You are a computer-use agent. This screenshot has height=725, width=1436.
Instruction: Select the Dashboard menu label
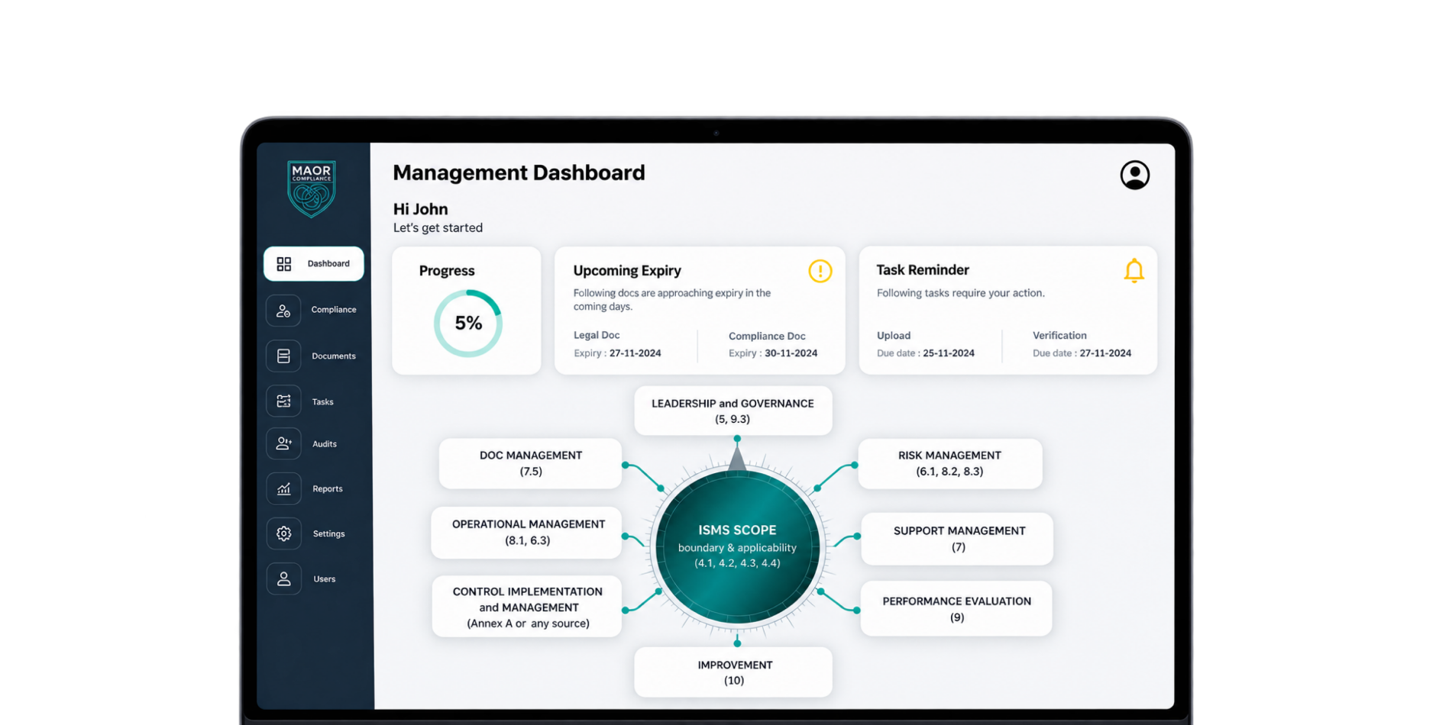328,263
